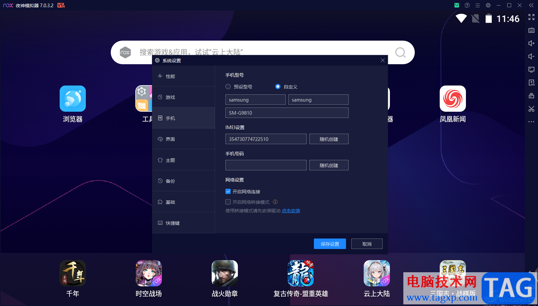Click the bridge mode info icon
This screenshot has height=306, width=538.
[275, 202]
